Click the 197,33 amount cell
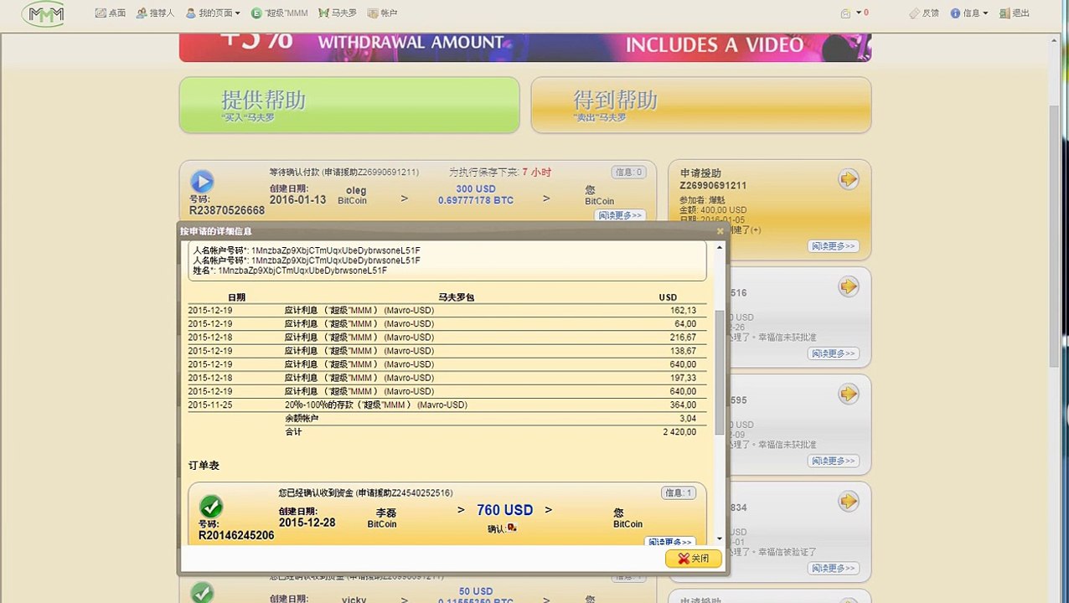This screenshot has height=603, width=1069. pyautogui.click(x=683, y=378)
